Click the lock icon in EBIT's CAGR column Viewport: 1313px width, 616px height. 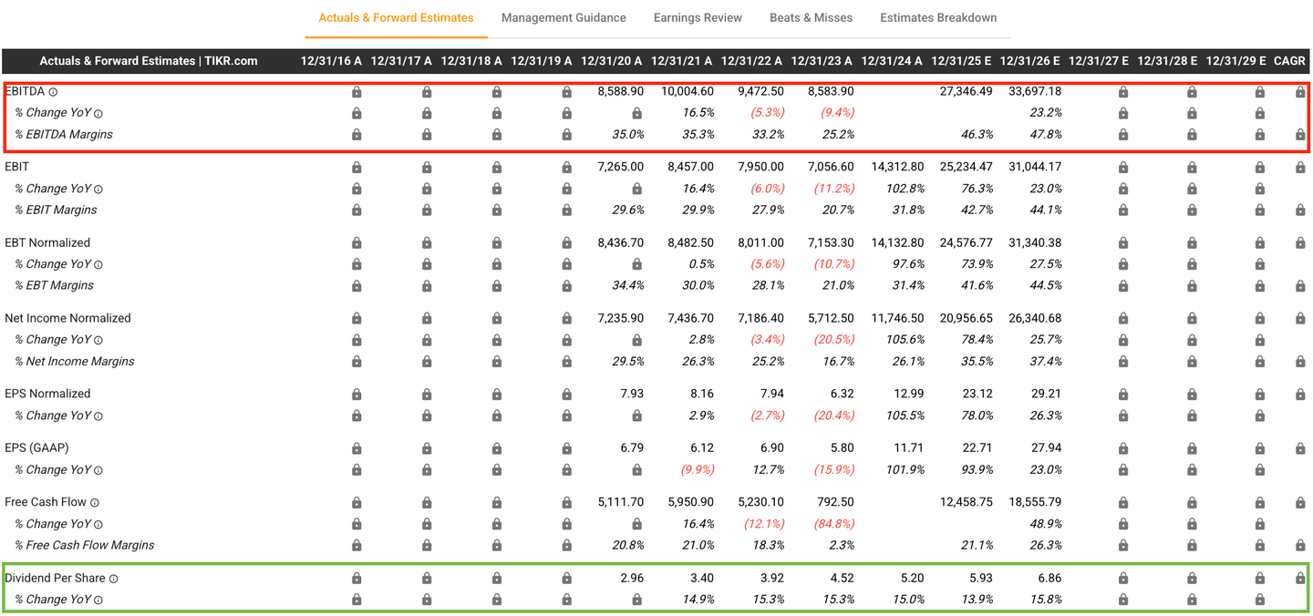1300,168
